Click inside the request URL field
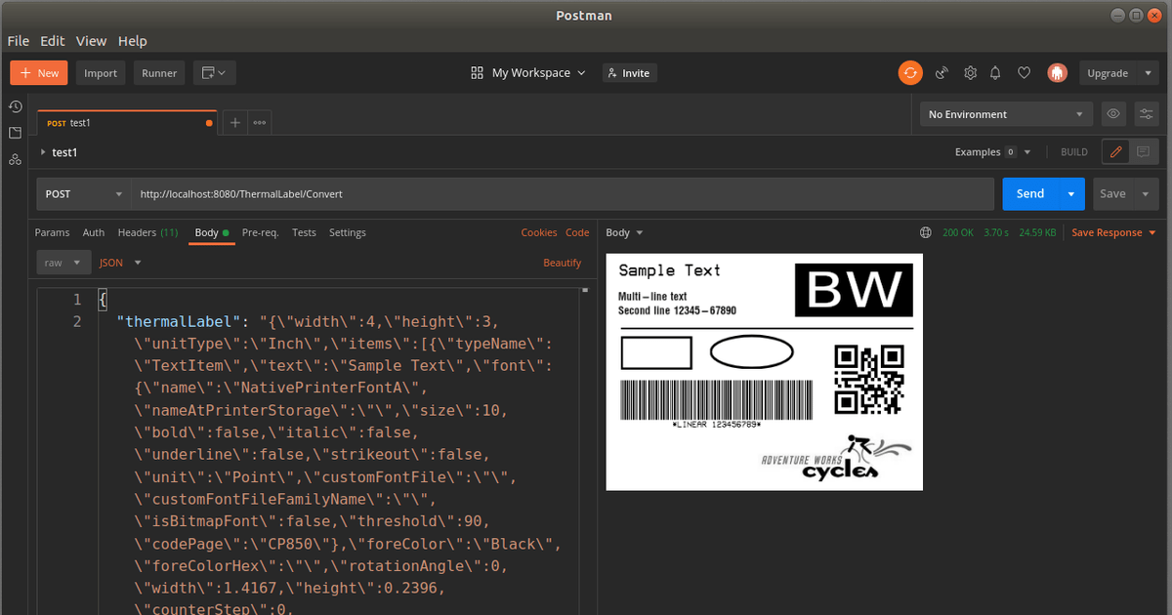The height and width of the screenshot is (615, 1172). point(391,193)
